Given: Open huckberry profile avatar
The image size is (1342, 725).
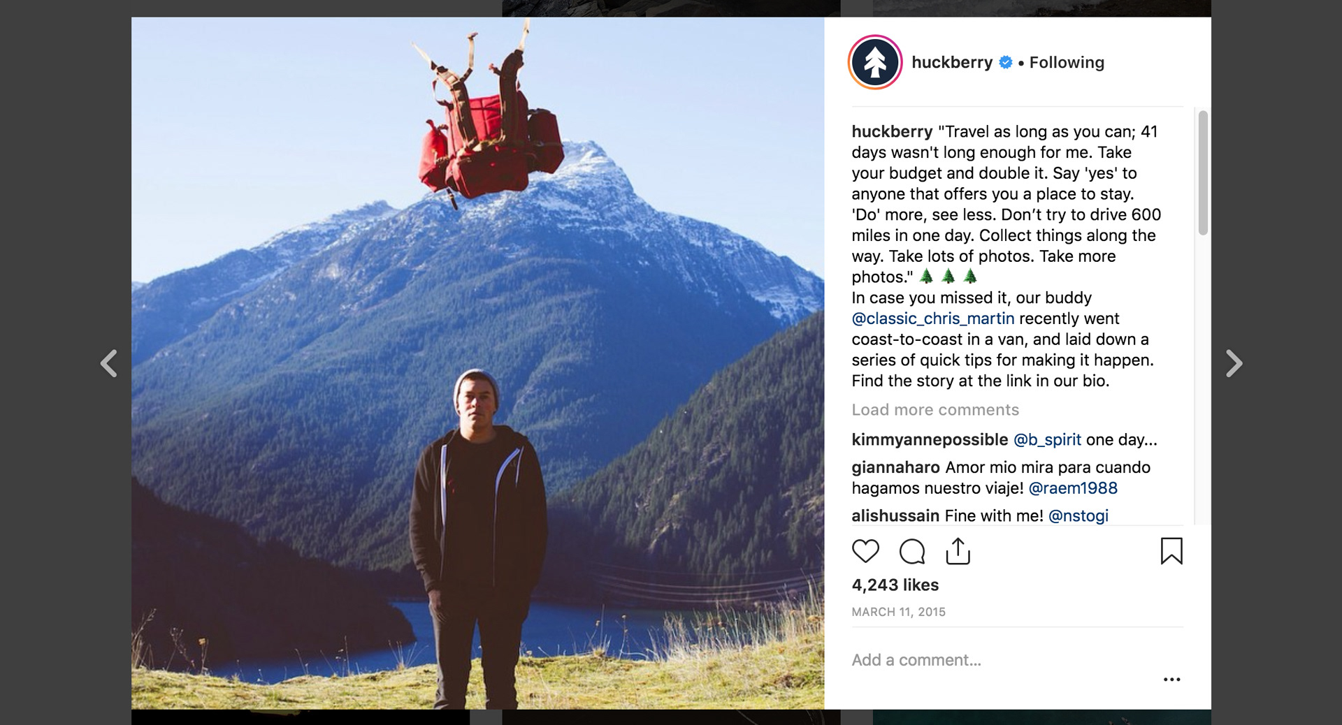Looking at the screenshot, I should click(875, 62).
